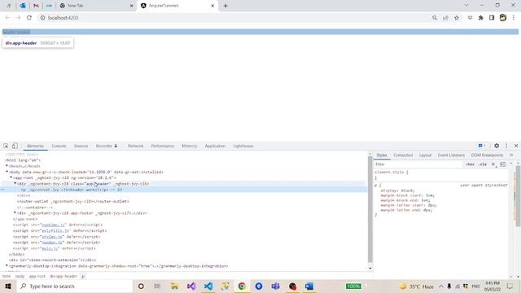Collapse the body element node
This screenshot has height=293, width=521.
[x=7, y=172]
